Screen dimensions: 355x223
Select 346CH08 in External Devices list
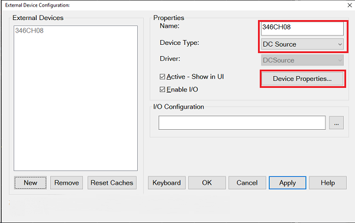29,31
